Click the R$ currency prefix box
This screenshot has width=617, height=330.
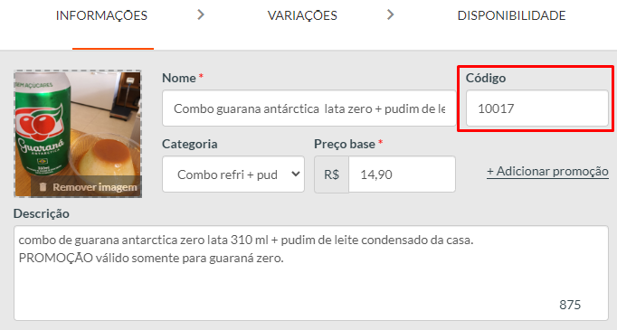(331, 174)
